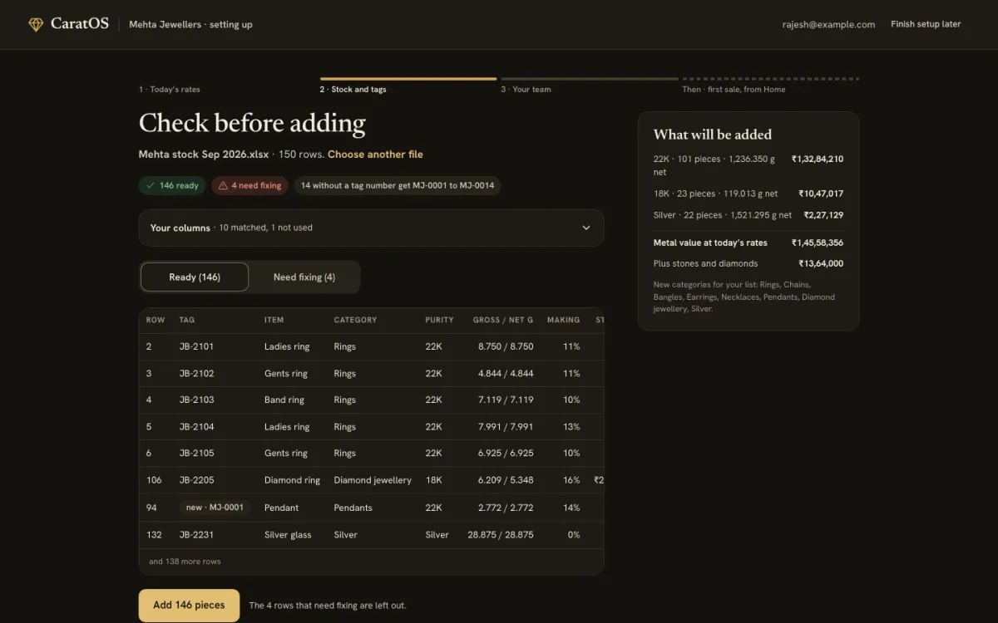Click the checkmark icon beside 146 ready

pyautogui.click(x=151, y=186)
